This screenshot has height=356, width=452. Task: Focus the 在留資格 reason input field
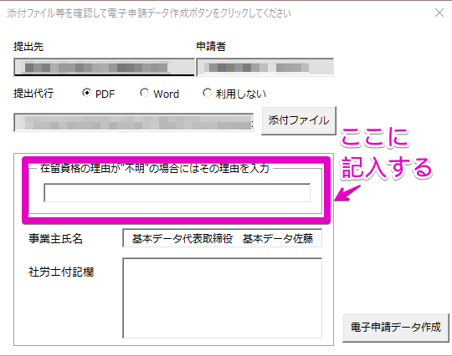[177, 192]
